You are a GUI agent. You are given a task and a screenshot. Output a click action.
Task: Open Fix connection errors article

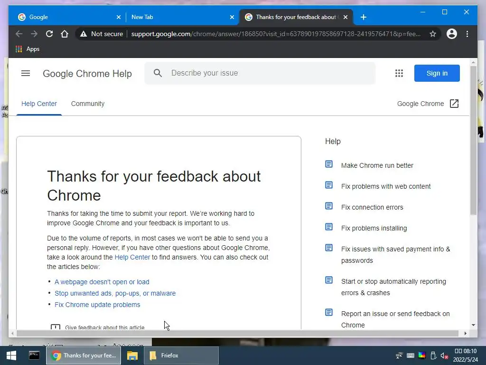coord(372,207)
